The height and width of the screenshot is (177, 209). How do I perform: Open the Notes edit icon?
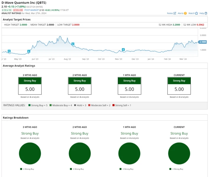click(x=175, y=13)
